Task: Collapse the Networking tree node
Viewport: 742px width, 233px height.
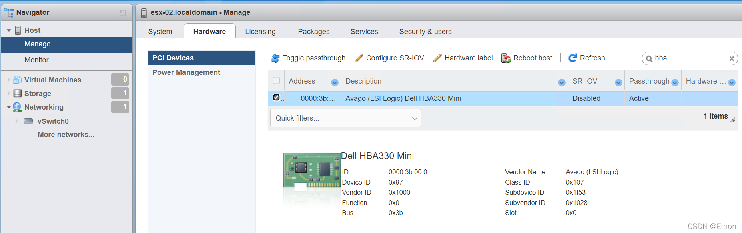Action: 9,107
